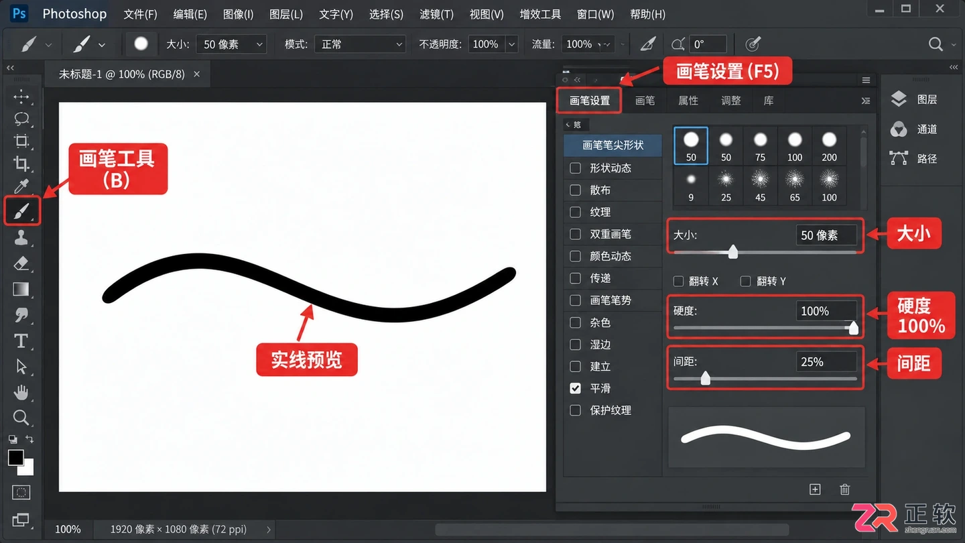Click the 间距 25% input field
Viewport: 965px width, 543px height.
click(x=826, y=361)
